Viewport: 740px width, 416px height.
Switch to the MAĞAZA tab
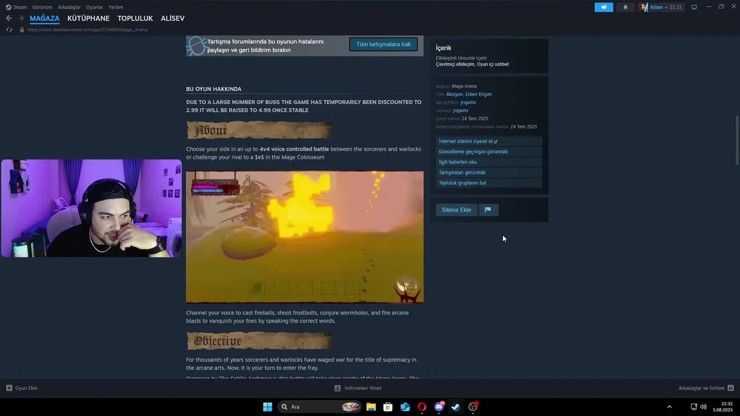[x=45, y=18]
